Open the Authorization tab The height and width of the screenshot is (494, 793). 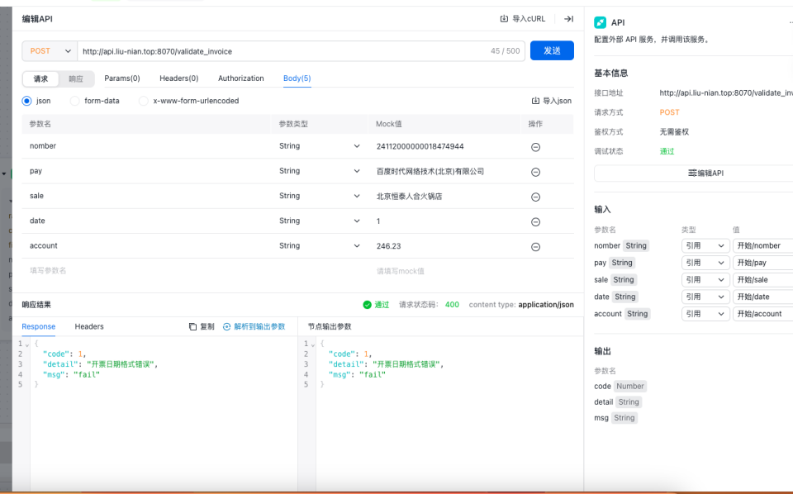click(x=240, y=78)
